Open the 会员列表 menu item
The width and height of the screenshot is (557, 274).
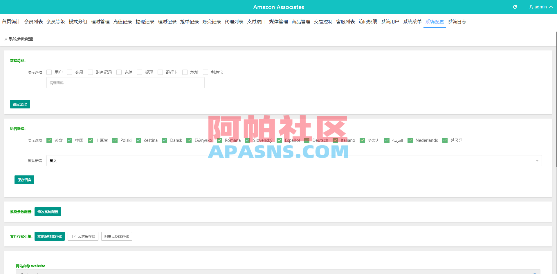tap(33, 21)
